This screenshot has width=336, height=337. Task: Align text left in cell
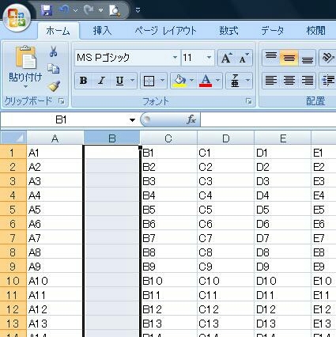(271, 81)
